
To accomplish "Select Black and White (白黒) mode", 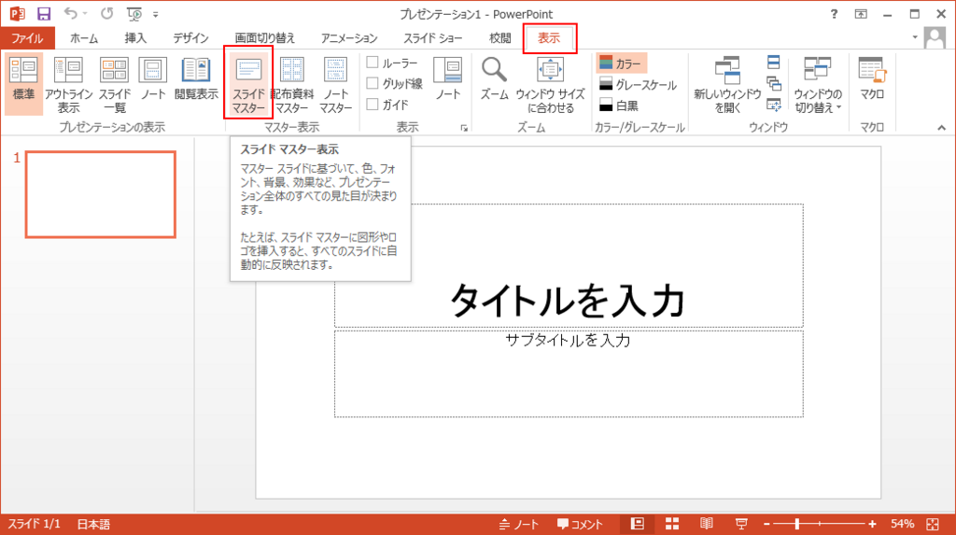I will pyautogui.click(x=619, y=106).
